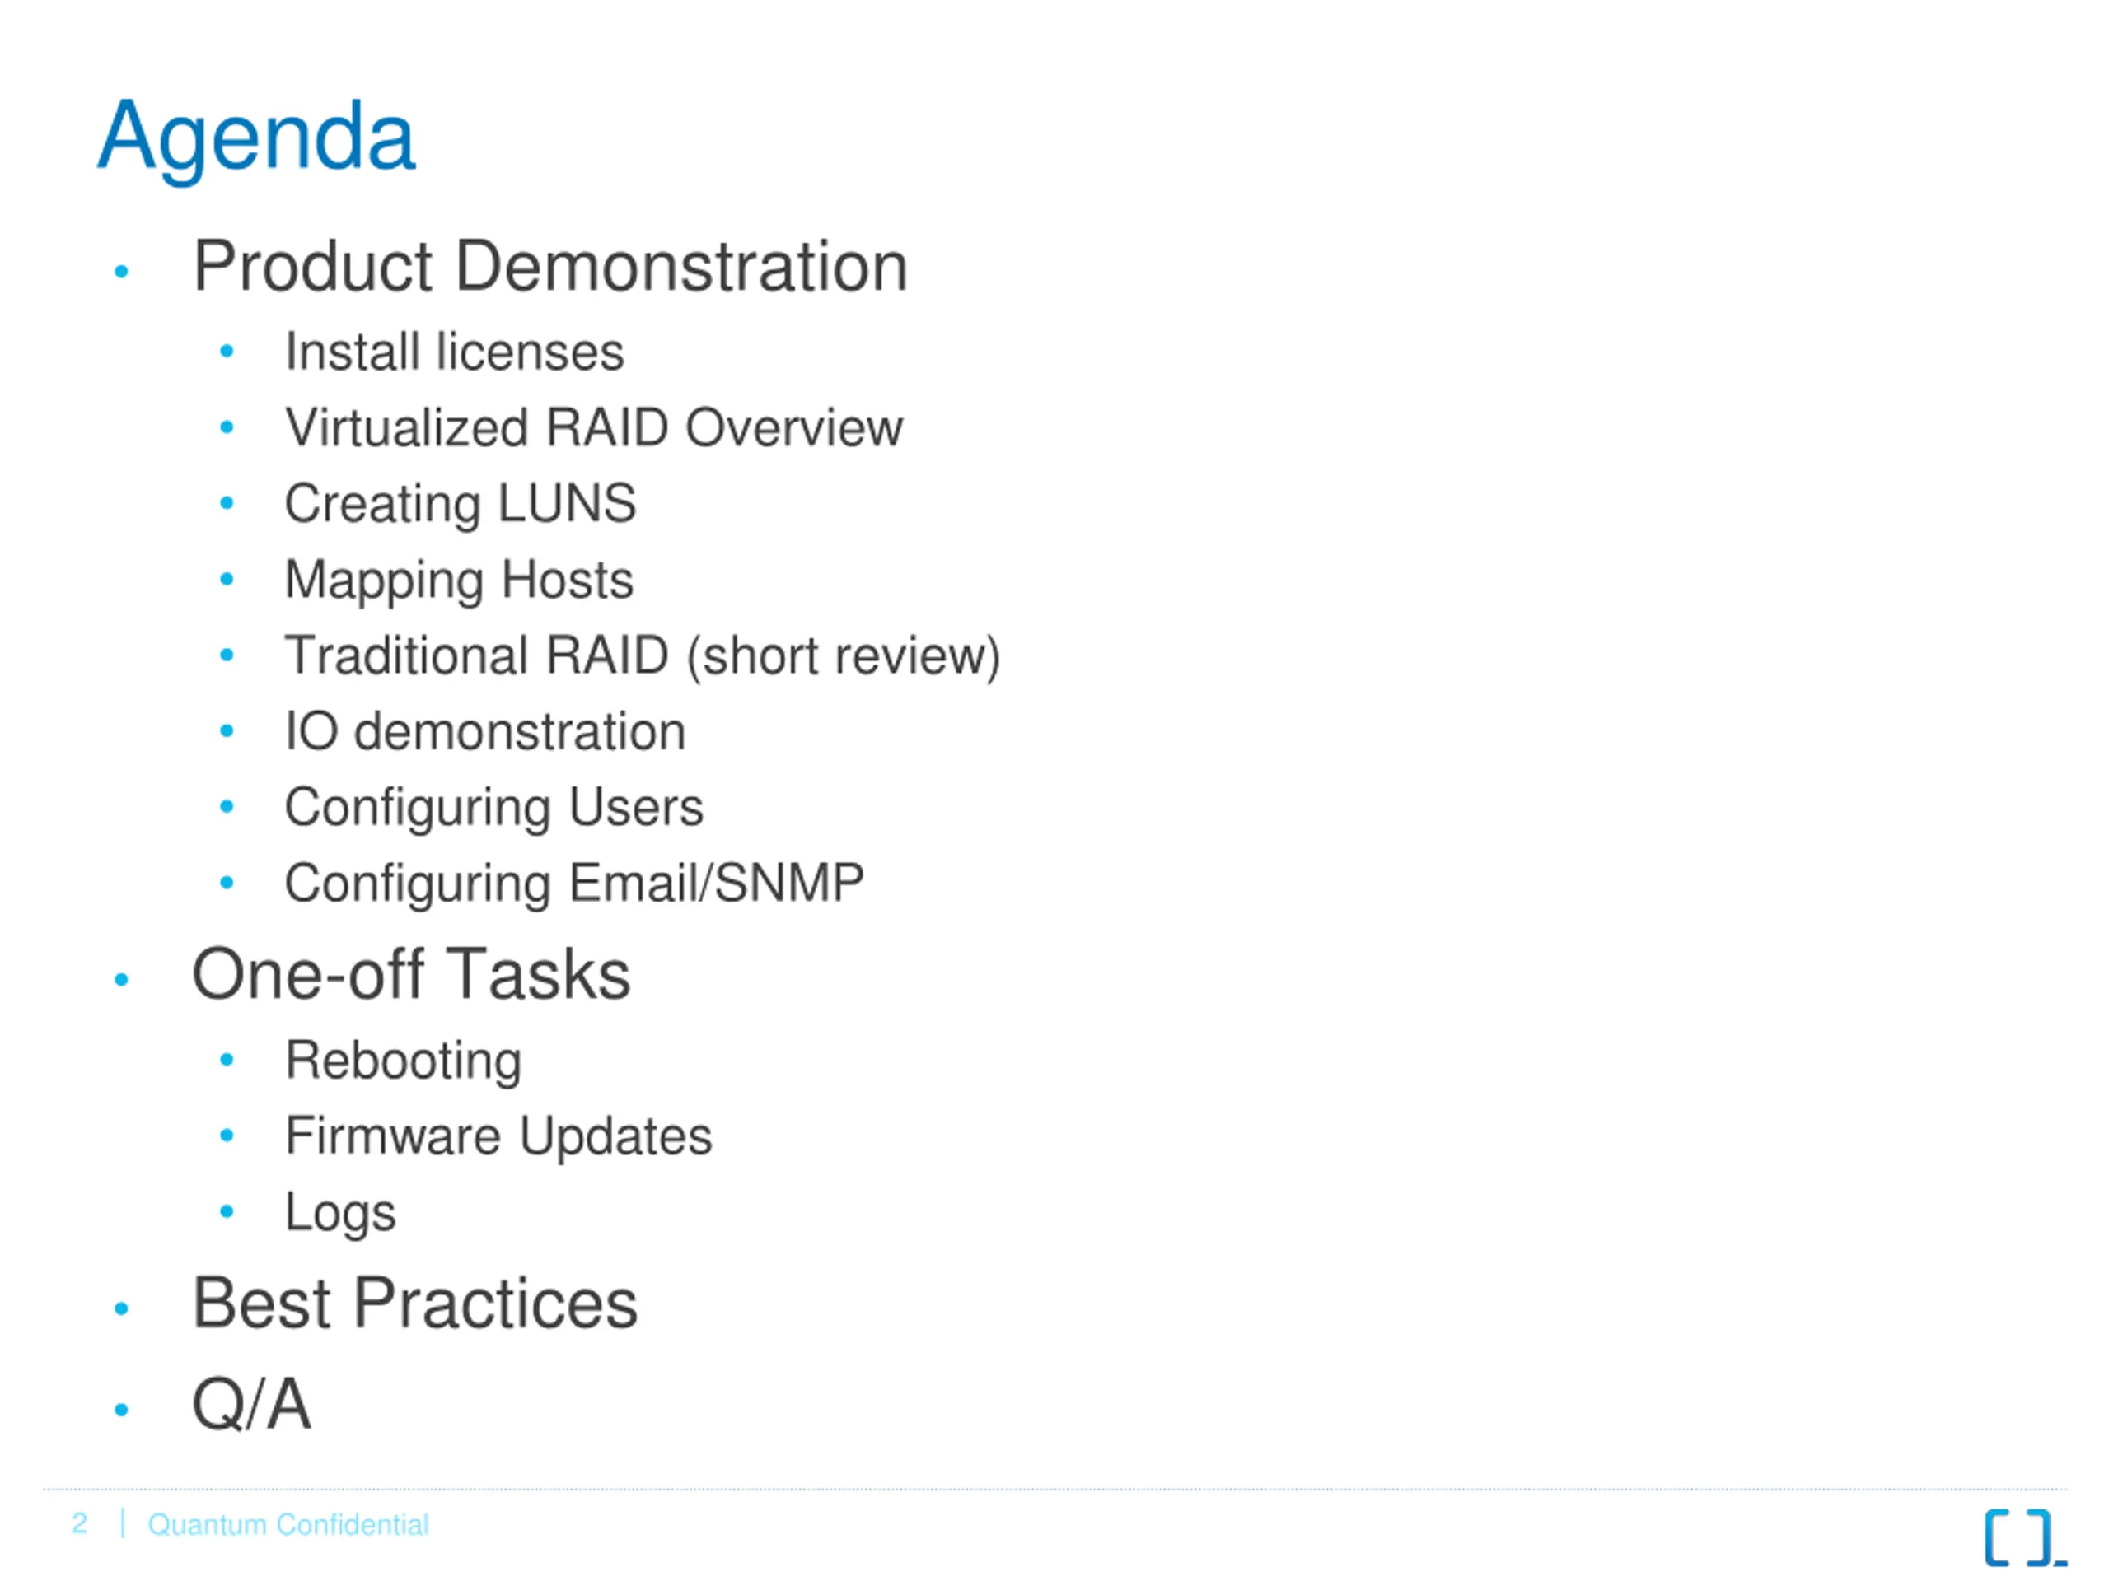Select the Rebooting bullet

click(404, 1061)
